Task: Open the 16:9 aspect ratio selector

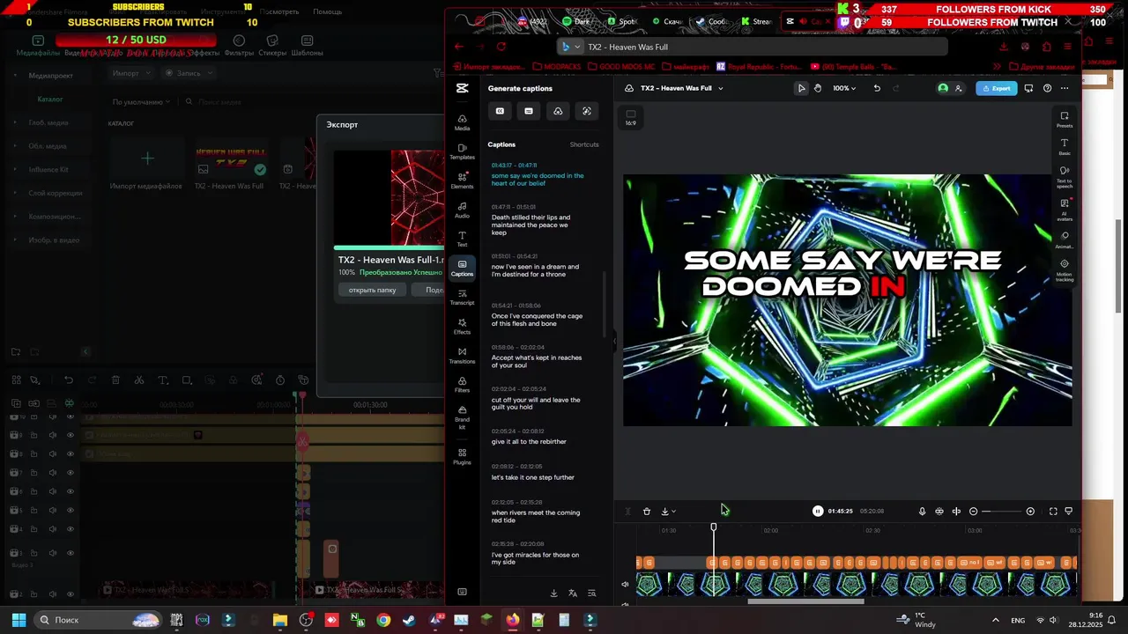Action: [630, 117]
